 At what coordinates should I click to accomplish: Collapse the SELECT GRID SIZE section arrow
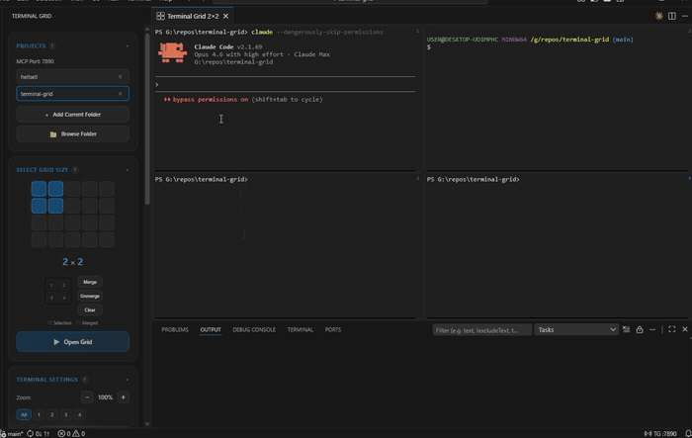(128, 169)
